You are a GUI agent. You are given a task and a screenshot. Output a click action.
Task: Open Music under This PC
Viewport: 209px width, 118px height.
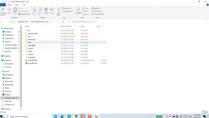7,88
